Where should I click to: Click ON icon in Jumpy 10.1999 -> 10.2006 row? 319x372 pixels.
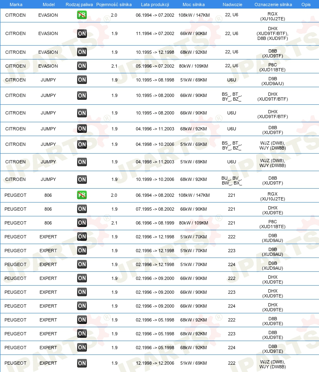[82, 179]
